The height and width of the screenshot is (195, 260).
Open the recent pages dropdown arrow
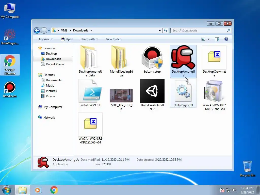coord(49,31)
